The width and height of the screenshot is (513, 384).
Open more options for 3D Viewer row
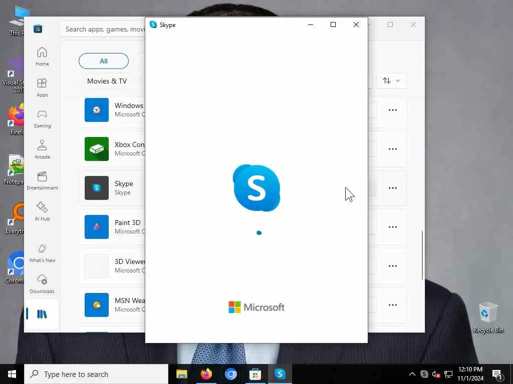coord(393,266)
